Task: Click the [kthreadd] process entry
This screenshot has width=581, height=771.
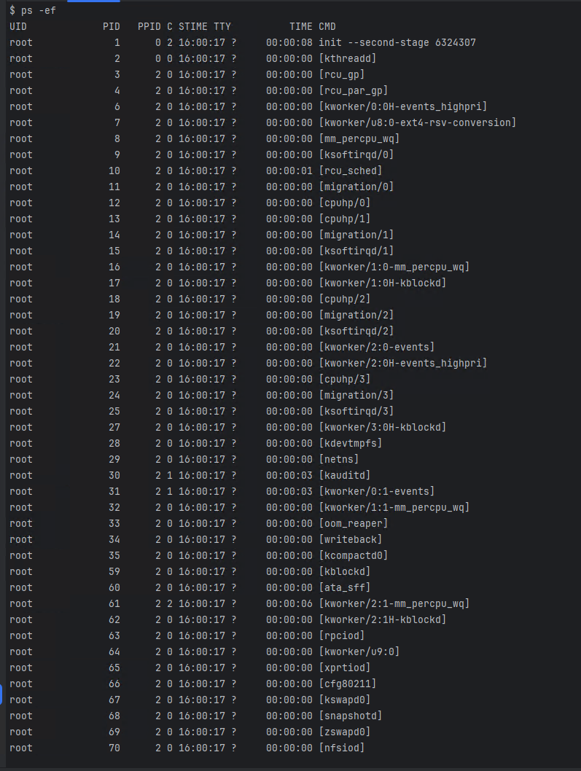Action: tap(348, 58)
